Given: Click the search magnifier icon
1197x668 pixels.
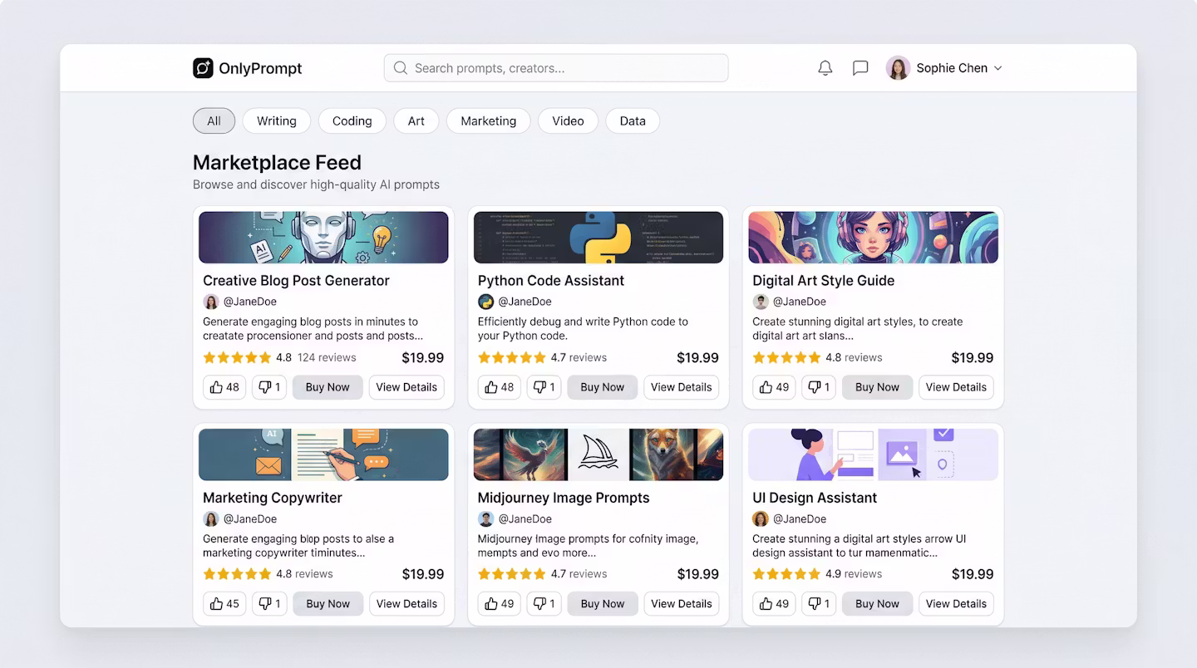Looking at the screenshot, I should point(401,68).
